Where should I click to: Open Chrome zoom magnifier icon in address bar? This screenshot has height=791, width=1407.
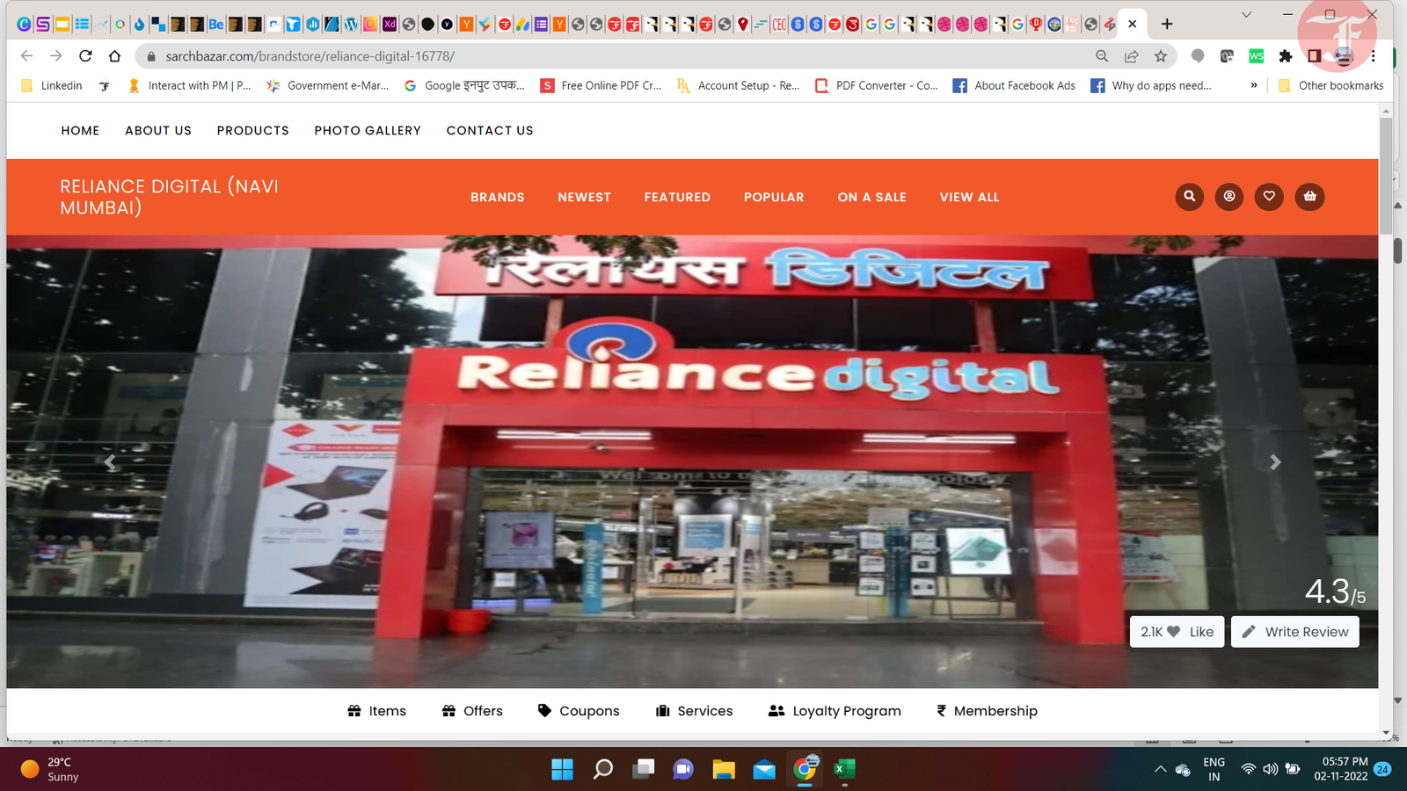(1102, 56)
